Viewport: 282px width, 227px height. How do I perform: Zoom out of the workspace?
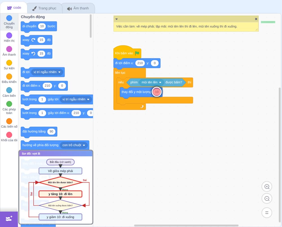[x=267, y=199]
